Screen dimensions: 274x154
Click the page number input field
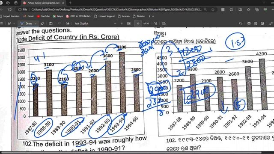(x=138, y=24)
